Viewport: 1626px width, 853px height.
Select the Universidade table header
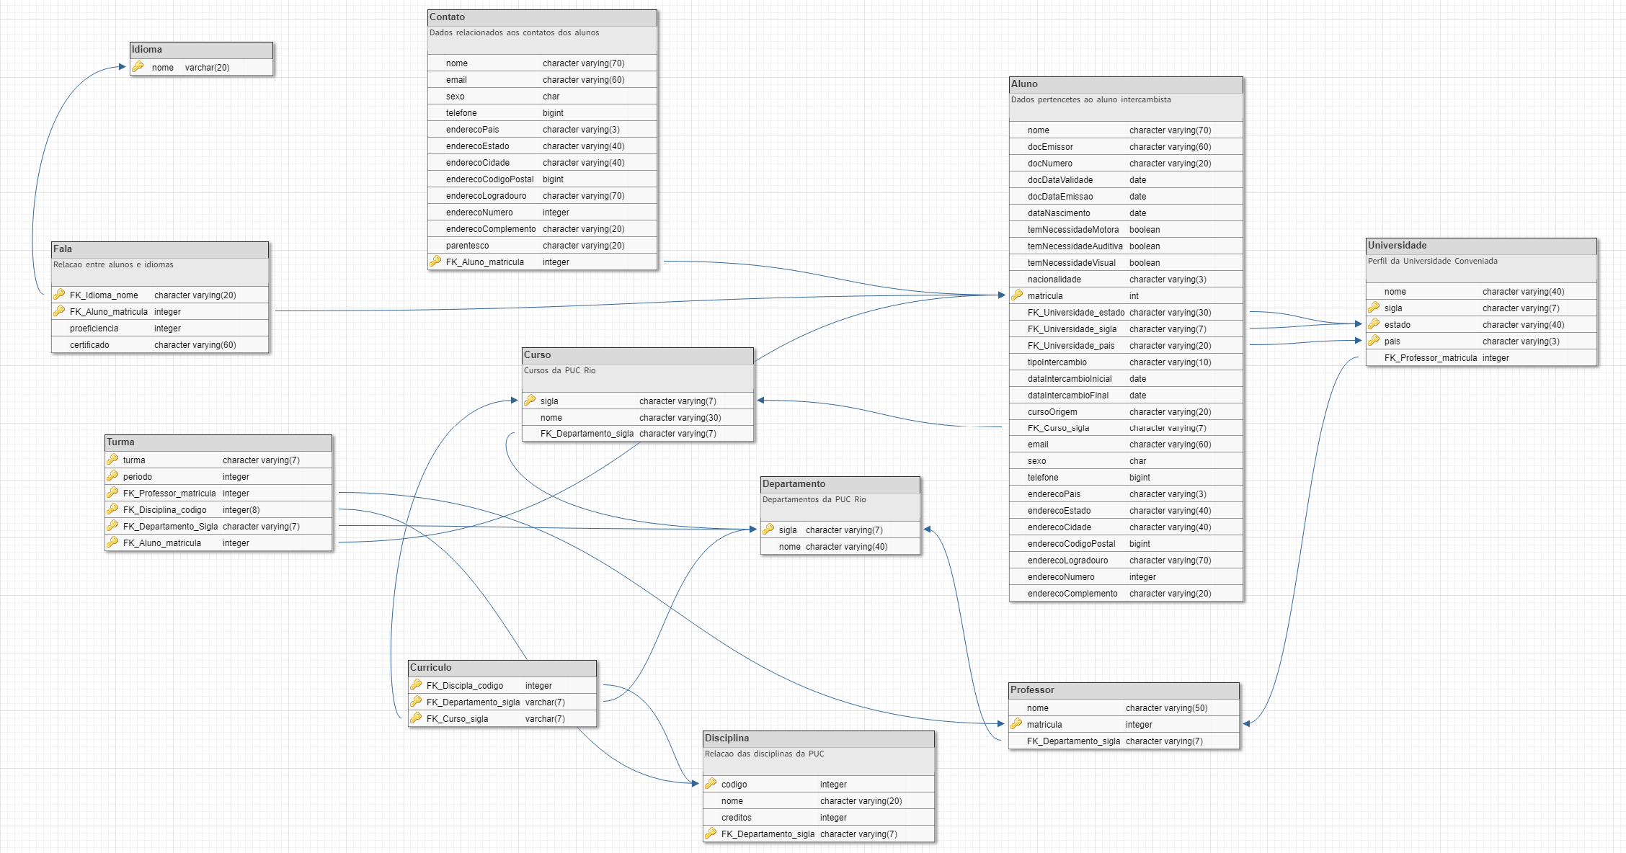pyautogui.click(x=1481, y=246)
